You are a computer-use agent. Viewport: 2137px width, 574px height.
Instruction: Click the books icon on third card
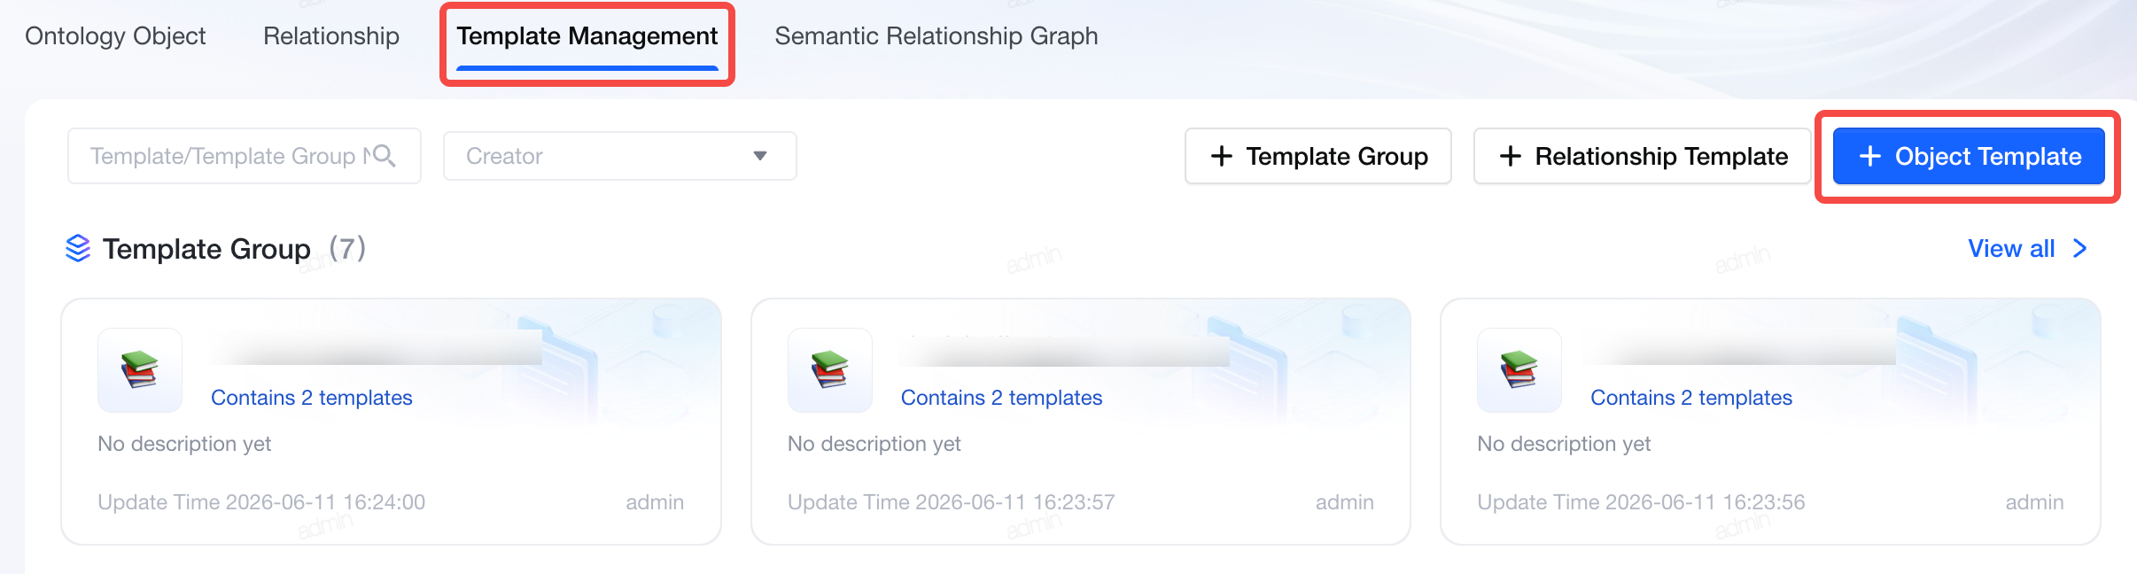pos(1519,370)
